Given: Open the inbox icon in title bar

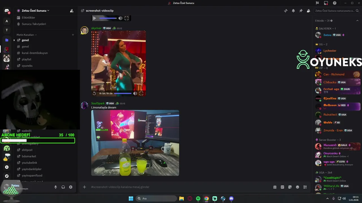Looking at the screenshot, I should coord(326,3).
